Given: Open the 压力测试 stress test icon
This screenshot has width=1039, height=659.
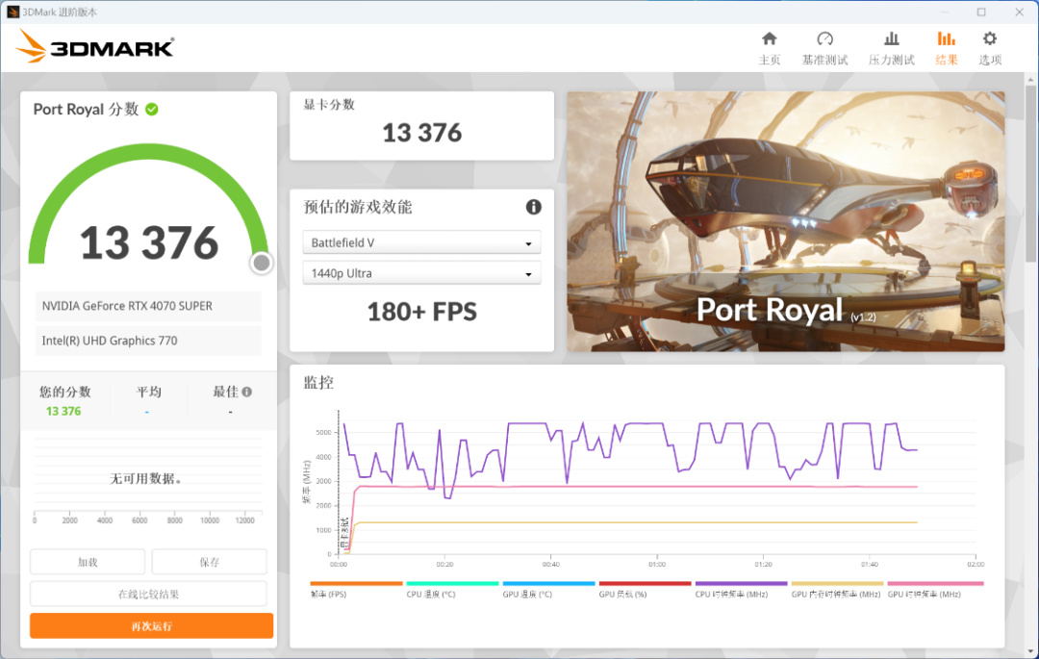Looking at the screenshot, I should (x=891, y=38).
